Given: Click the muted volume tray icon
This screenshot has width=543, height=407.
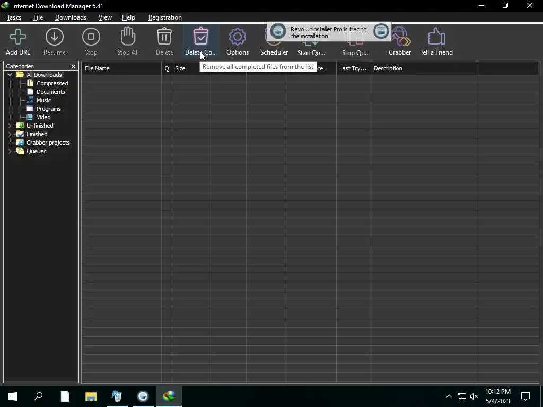Looking at the screenshot, I should 474,396.
